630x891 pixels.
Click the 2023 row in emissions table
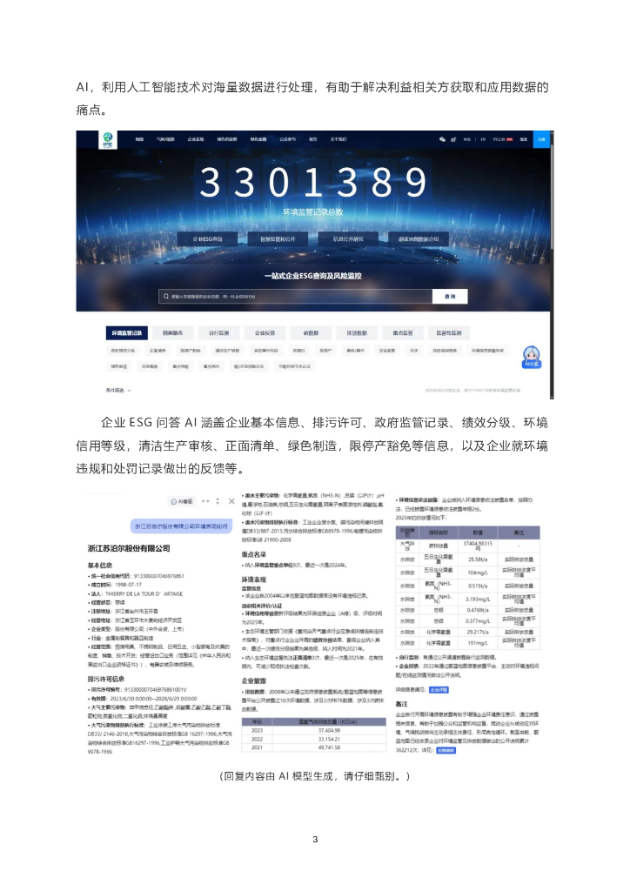[314, 731]
